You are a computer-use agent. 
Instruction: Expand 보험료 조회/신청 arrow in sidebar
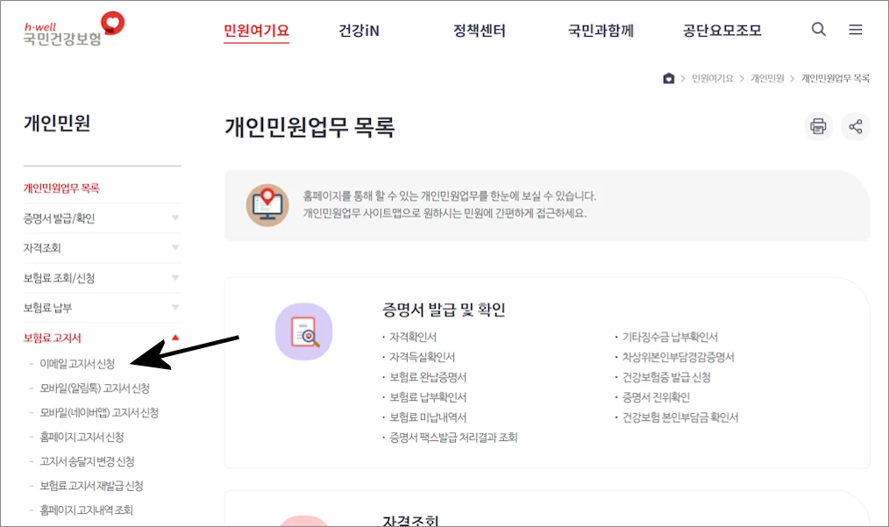click(x=175, y=277)
